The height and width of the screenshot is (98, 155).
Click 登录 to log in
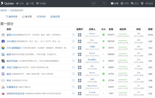tap(149, 3)
